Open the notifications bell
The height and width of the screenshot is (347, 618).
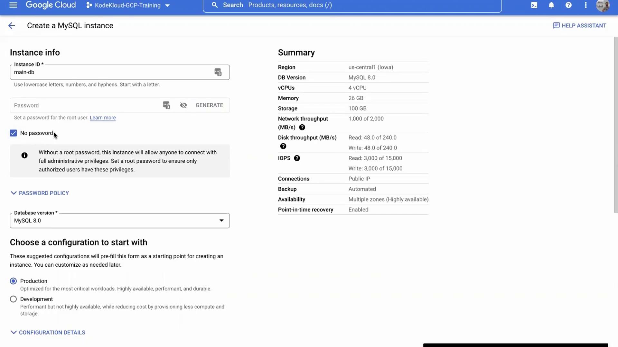[x=551, y=5]
